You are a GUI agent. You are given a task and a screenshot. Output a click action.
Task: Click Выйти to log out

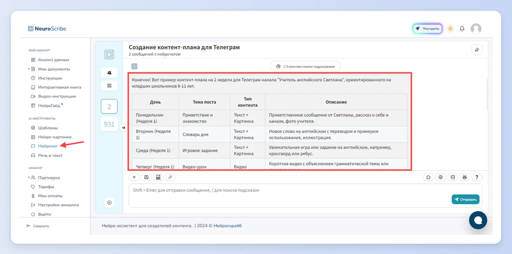(x=41, y=214)
